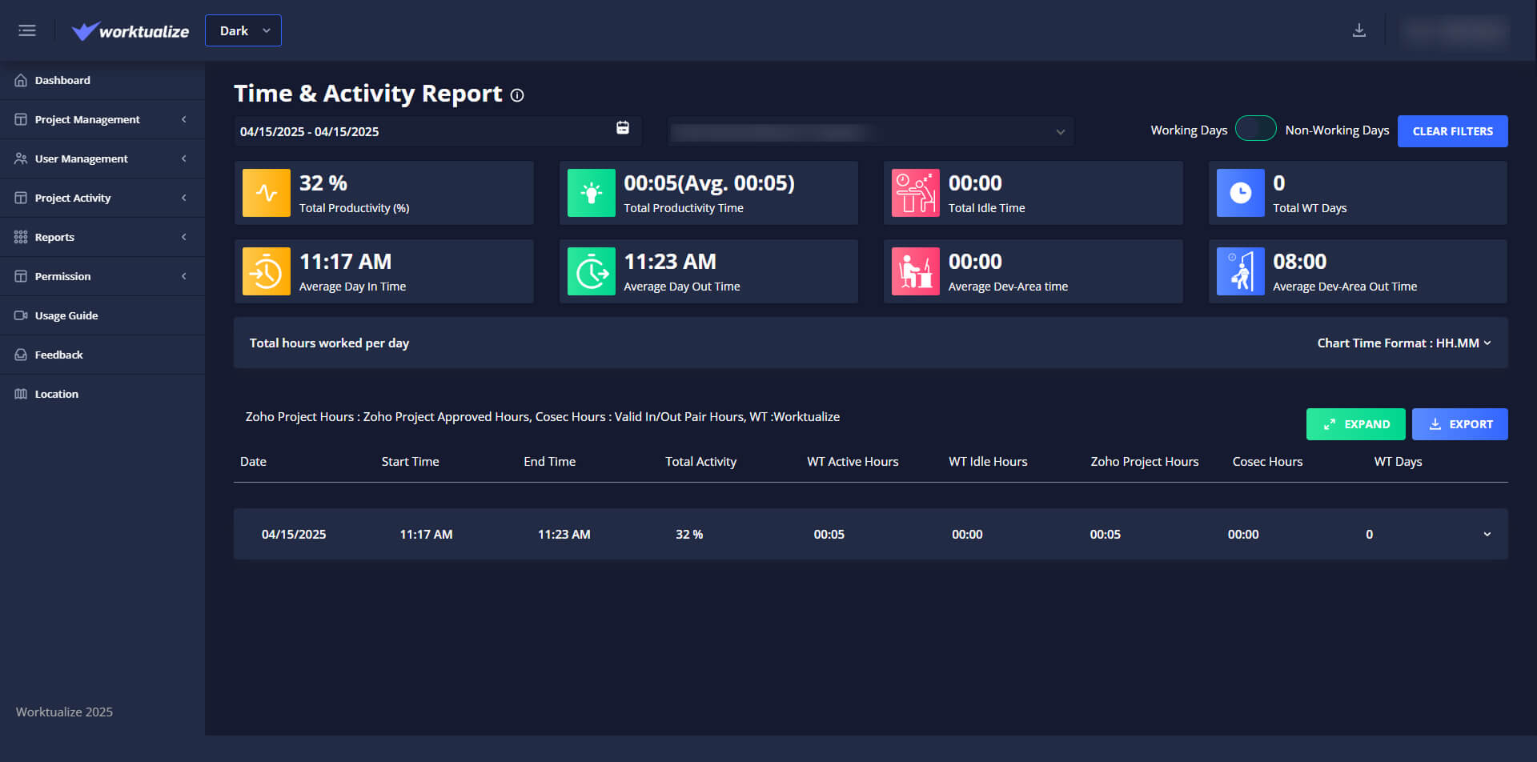Expand the Reports section in the sidebar
The width and height of the screenshot is (1537, 762).
click(102, 237)
